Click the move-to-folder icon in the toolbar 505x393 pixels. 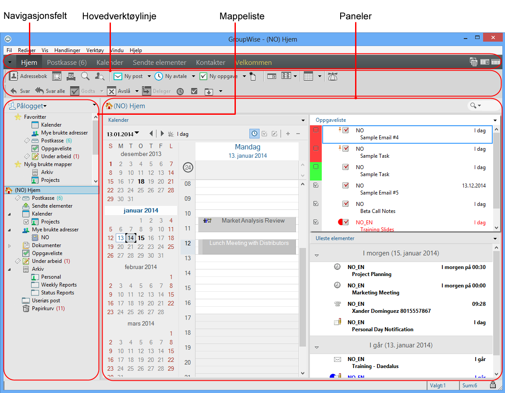(x=209, y=92)
